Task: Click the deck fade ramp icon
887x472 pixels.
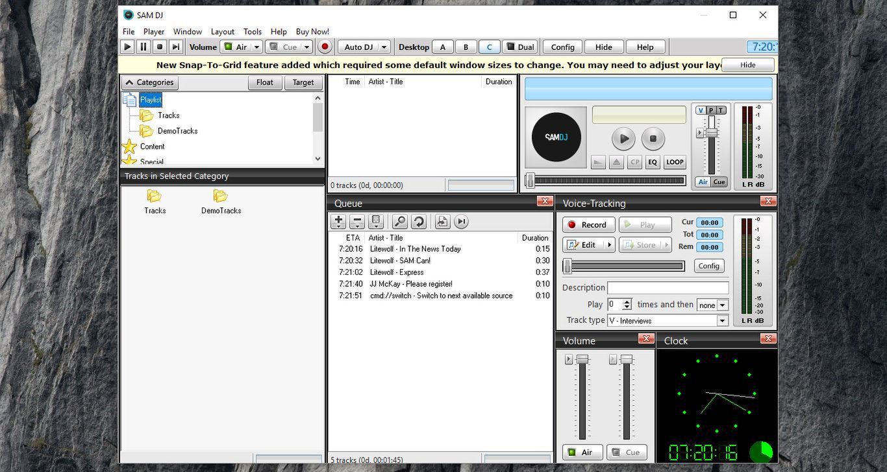Action: click(x=599, y=162)
